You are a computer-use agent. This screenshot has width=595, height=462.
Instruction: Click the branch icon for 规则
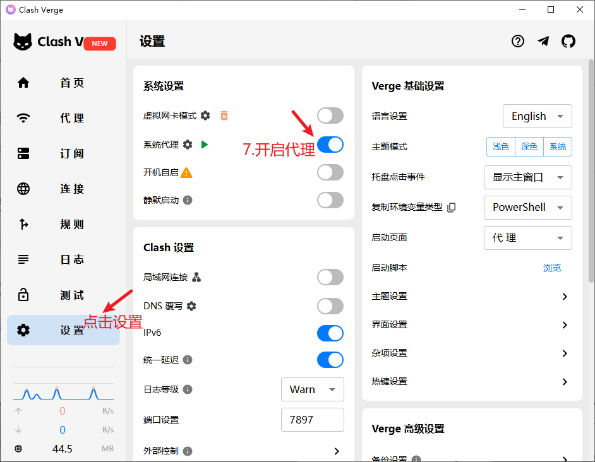(23, 224)
